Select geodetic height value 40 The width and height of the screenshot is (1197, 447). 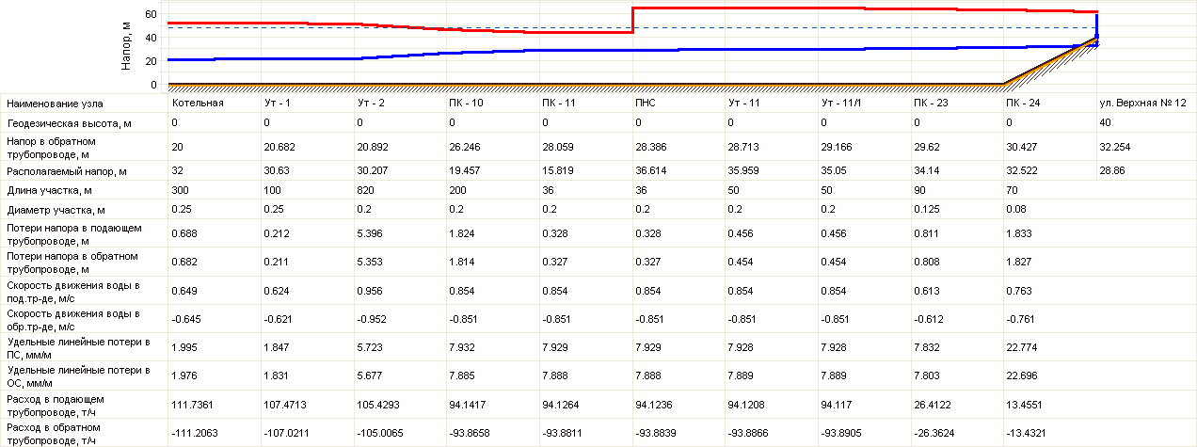click(1105, 123)
